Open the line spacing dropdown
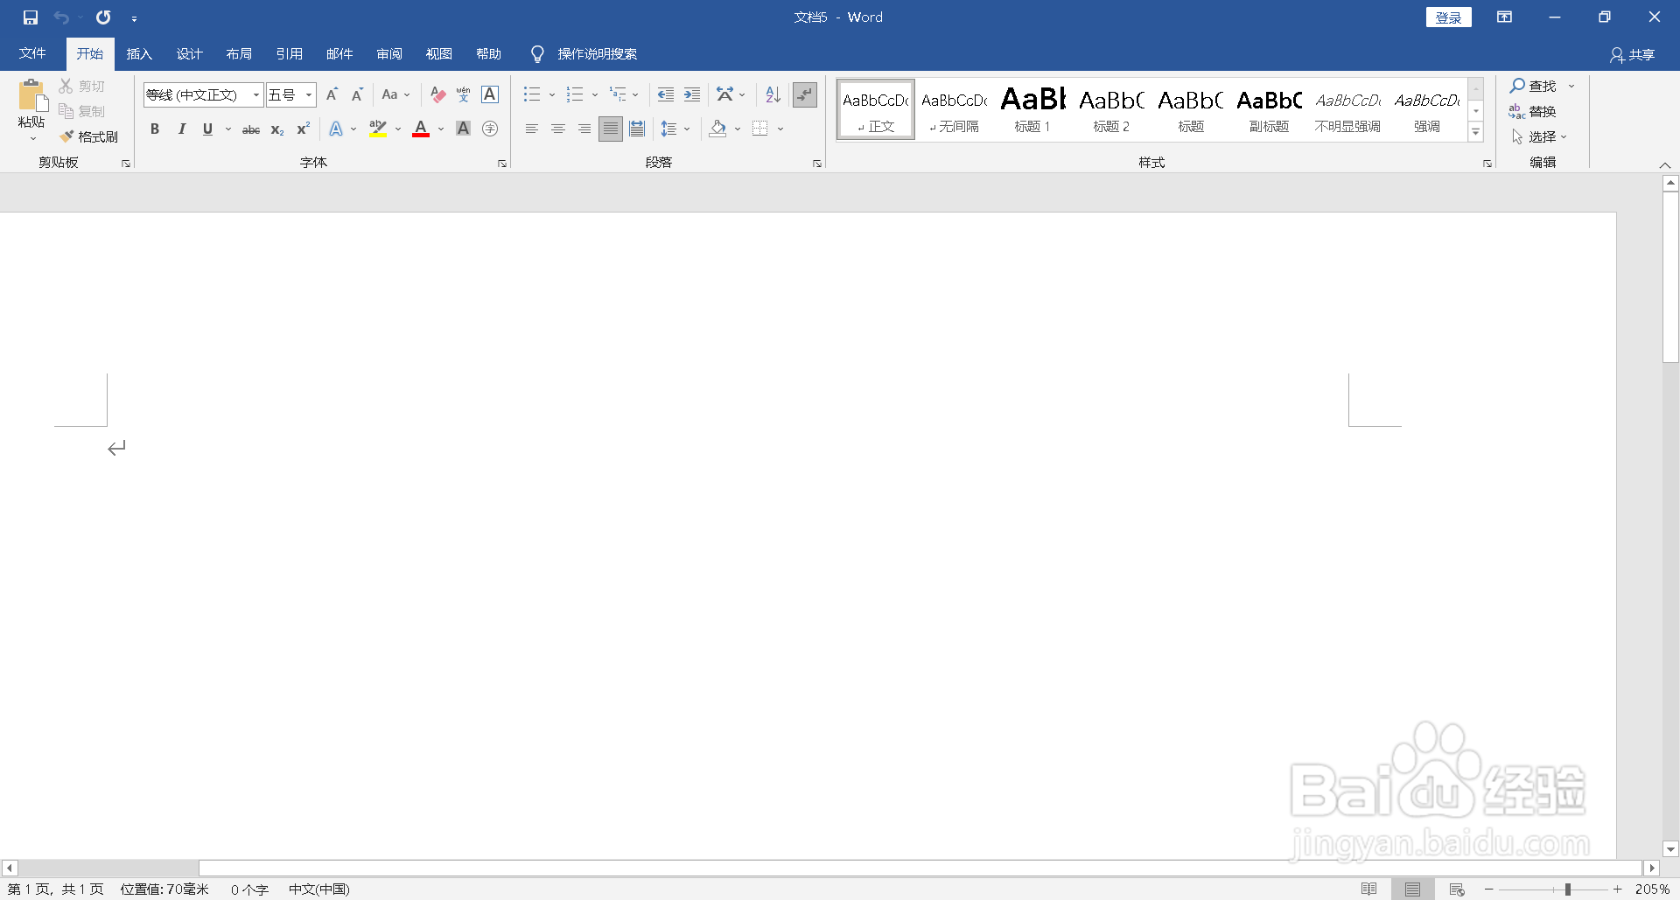Image resolution: width=1680 pixels, height=900 pixels. click(675, 129)
